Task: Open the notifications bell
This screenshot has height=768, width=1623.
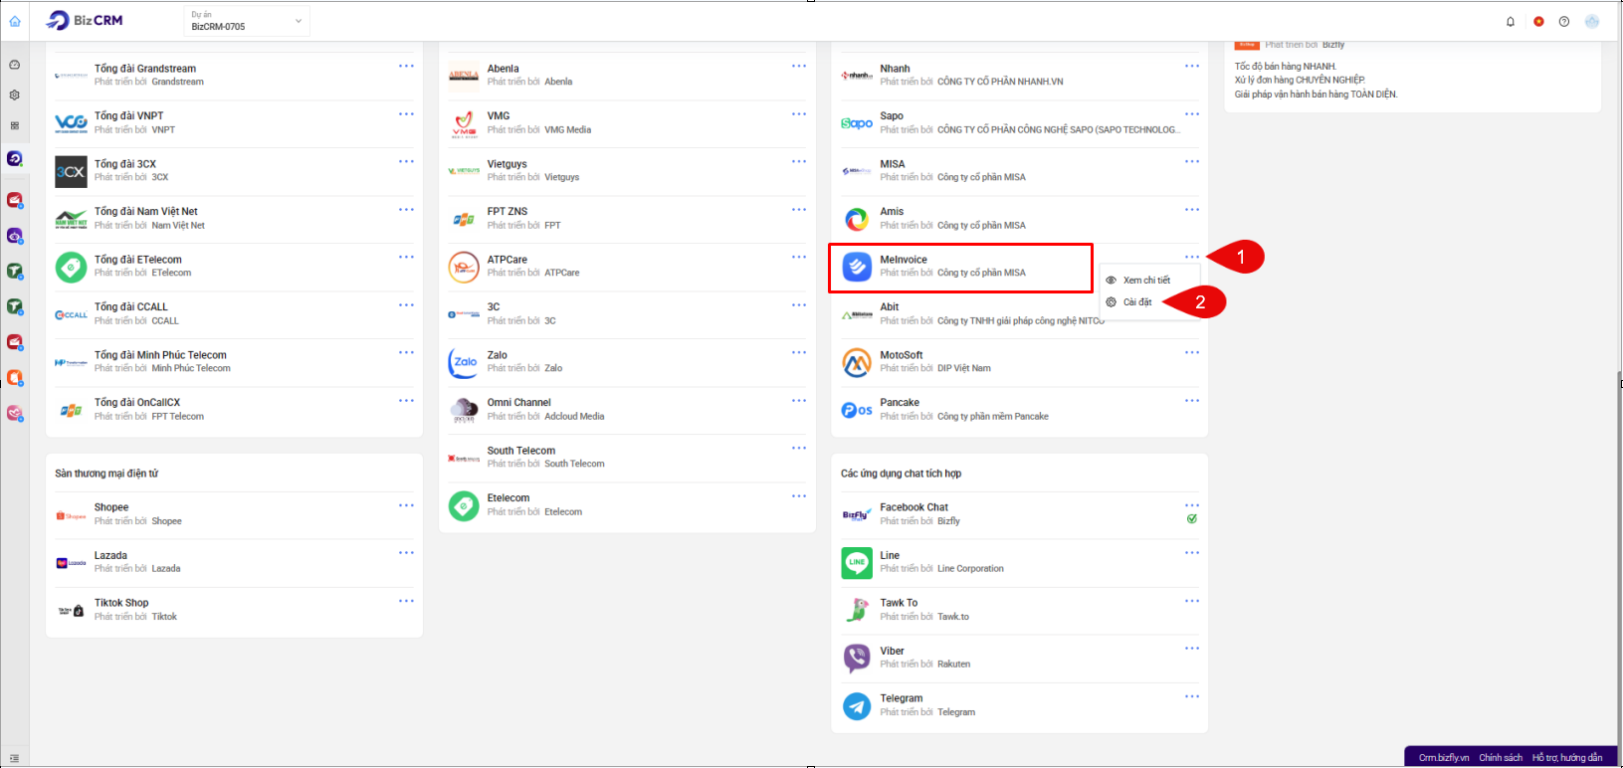Action: click(1511, 22)
